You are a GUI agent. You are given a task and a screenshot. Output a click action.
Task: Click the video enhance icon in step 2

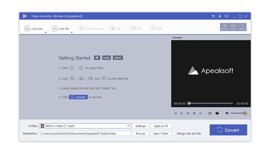(72, 78)
